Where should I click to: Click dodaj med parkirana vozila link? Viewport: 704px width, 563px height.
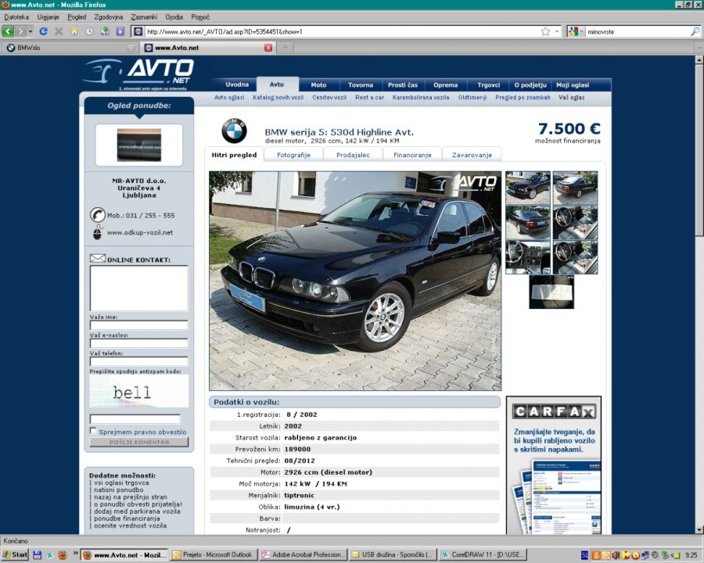tap(137, 511)
